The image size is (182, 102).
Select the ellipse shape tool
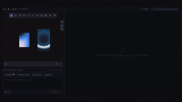click(24, 15)
